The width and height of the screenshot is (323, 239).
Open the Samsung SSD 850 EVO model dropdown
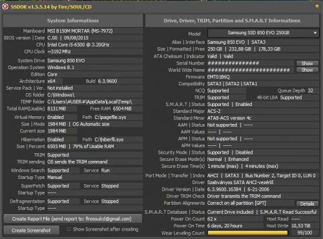click(x=263, y=33)
